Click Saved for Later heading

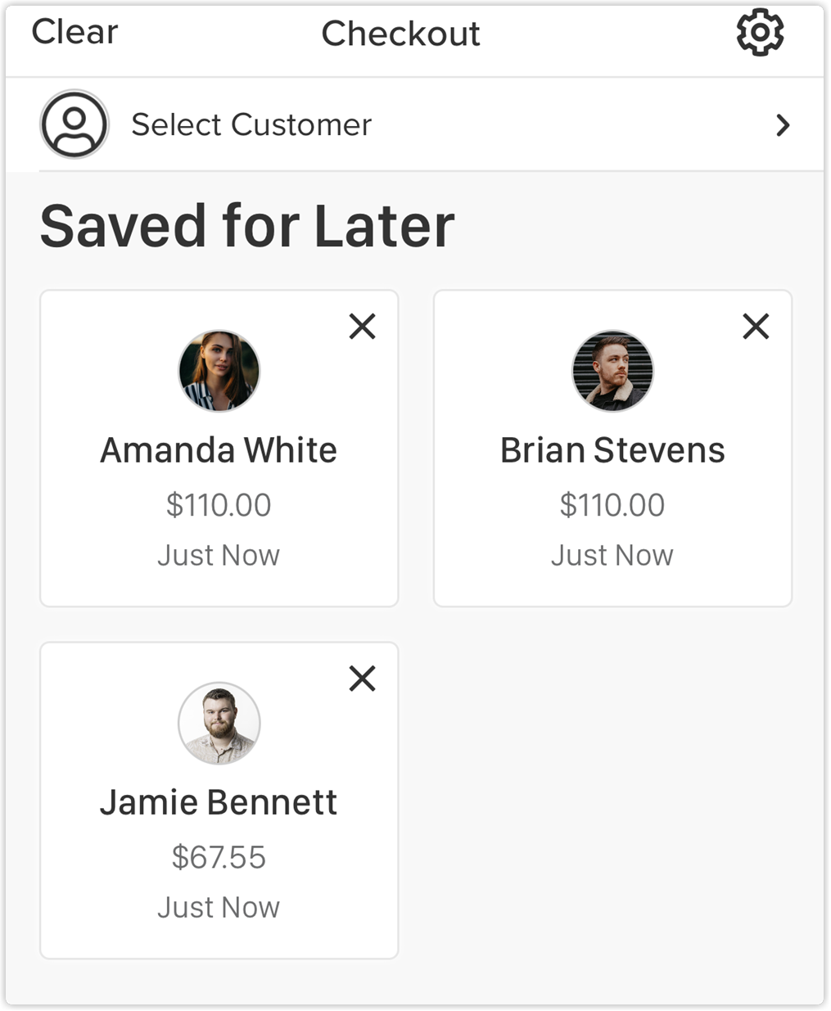click(x=247, y=226)
